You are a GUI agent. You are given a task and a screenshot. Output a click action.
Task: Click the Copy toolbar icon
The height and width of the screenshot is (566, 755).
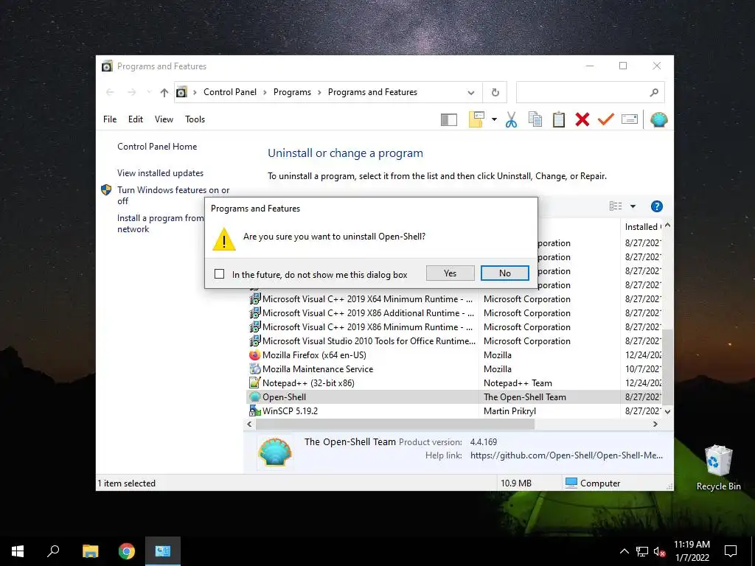pos(535,119)
